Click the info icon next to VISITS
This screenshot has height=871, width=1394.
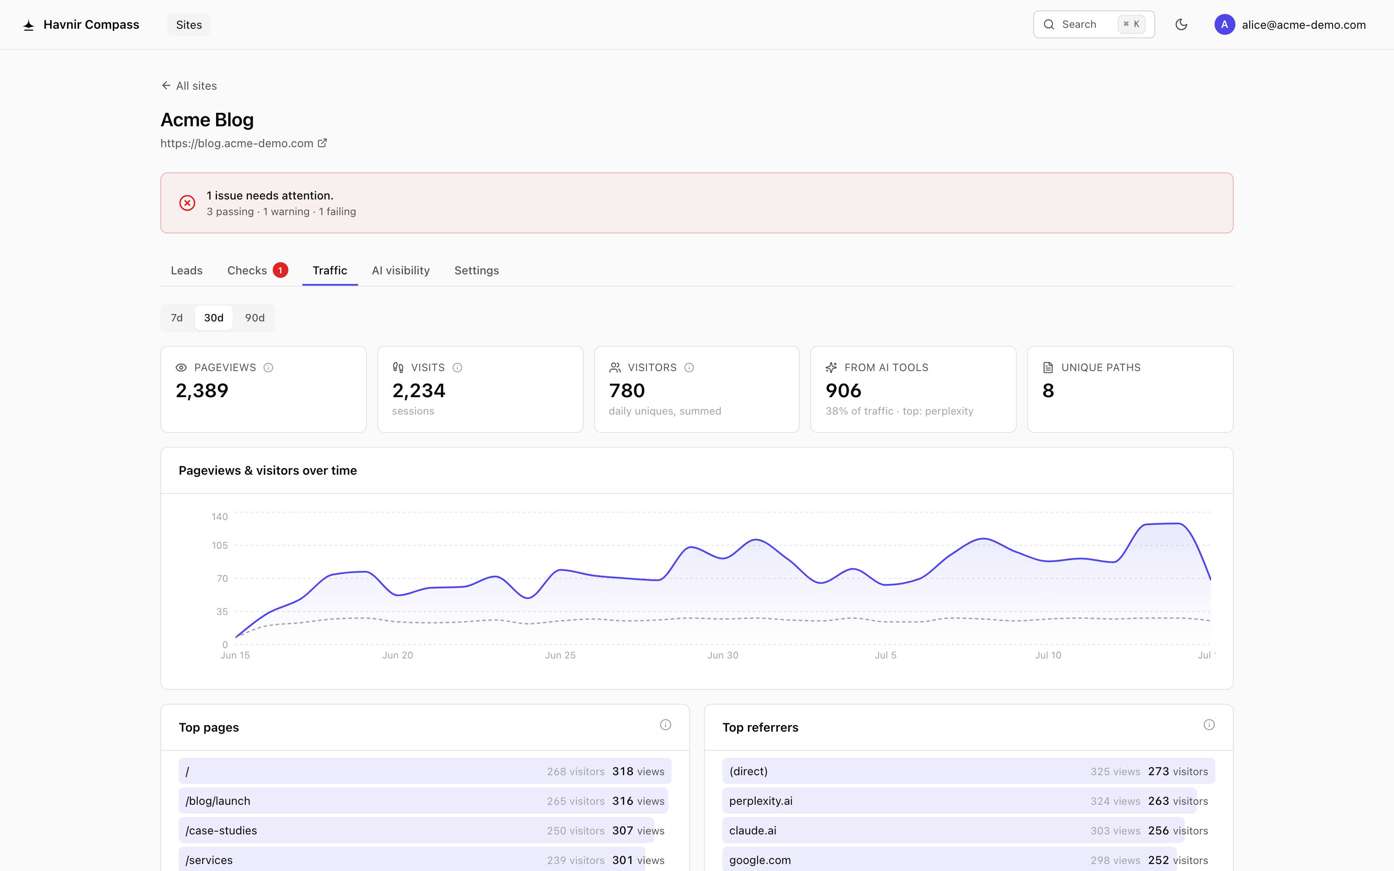457,368
